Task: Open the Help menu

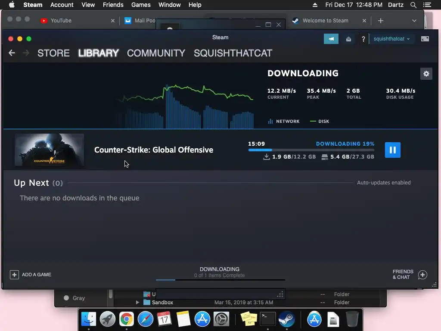Action: coord(195,5)
